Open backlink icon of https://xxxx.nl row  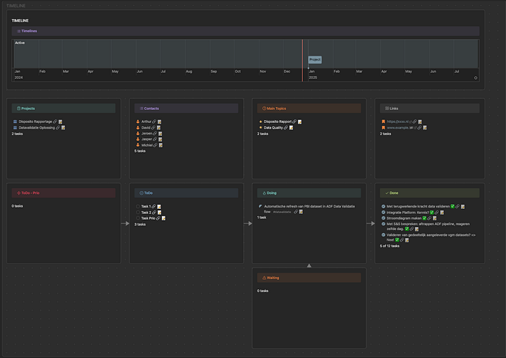click(x=415, y=122)
